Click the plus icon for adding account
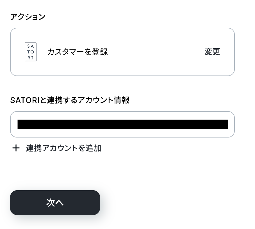This screenshot has width=255, height=229. (x=16, y=148)
